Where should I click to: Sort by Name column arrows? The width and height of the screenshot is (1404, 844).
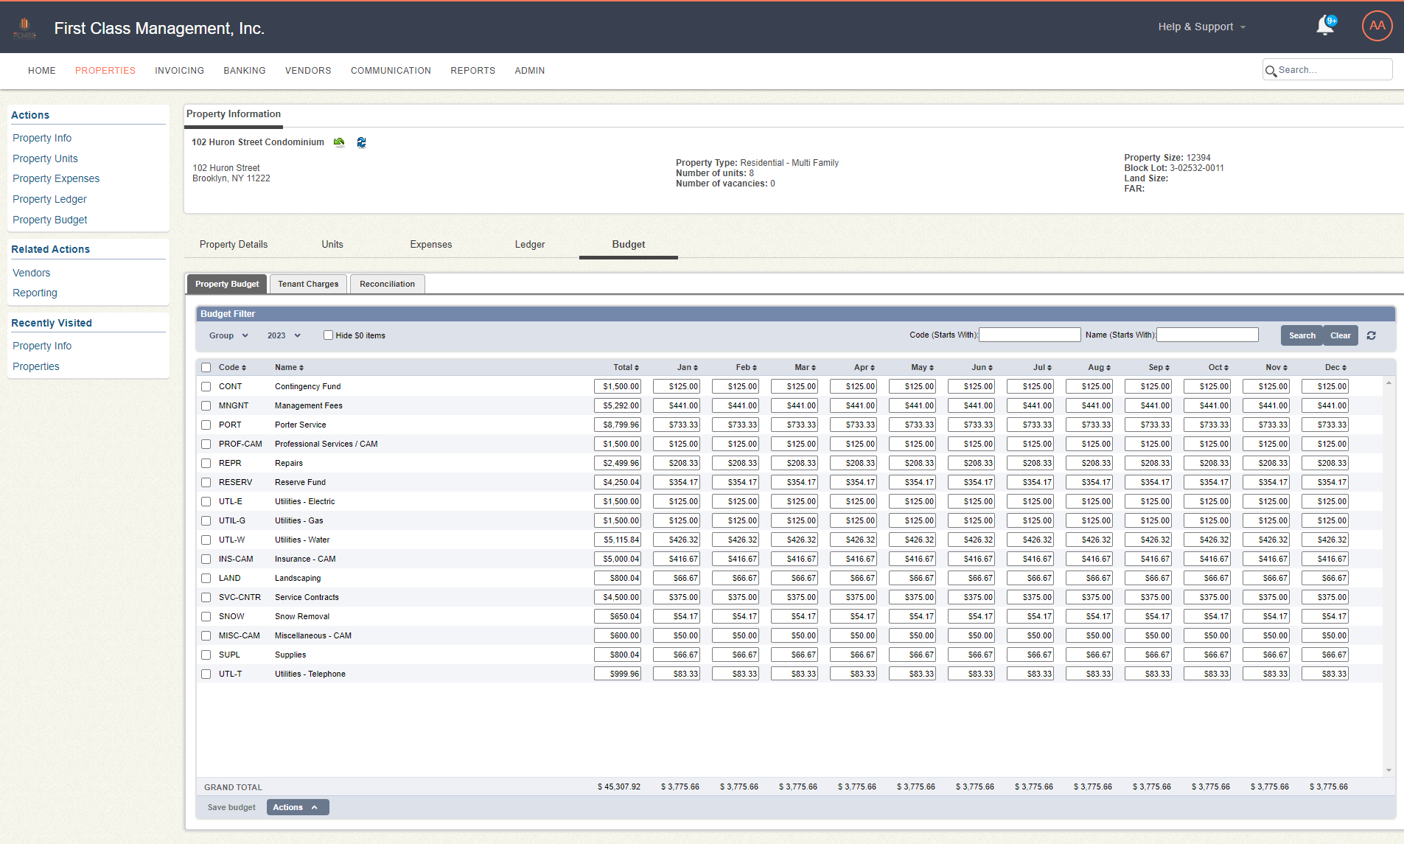pyautogui.click(x=301, y=368)
